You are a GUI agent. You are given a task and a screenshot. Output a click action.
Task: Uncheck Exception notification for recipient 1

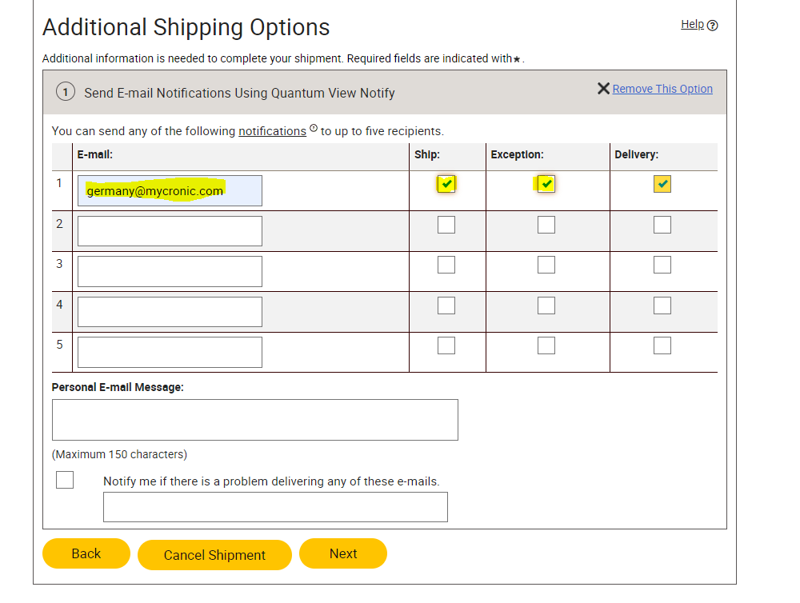pyautogui.click(x=546, y=184)
